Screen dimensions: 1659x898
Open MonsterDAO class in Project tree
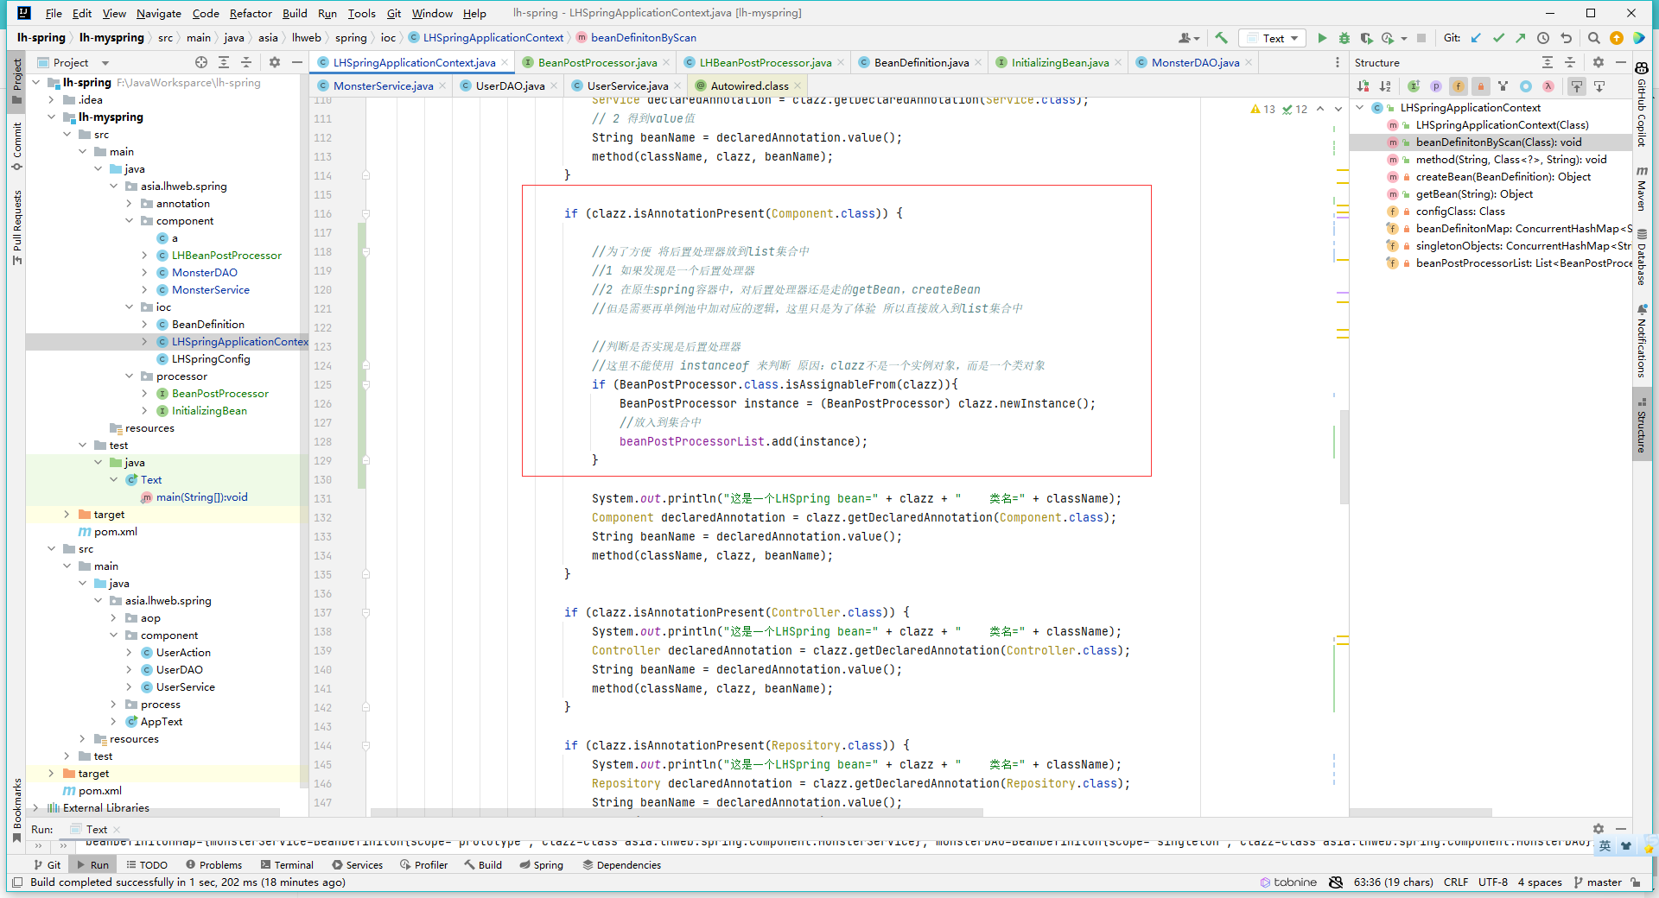click(x=204, y=272)
